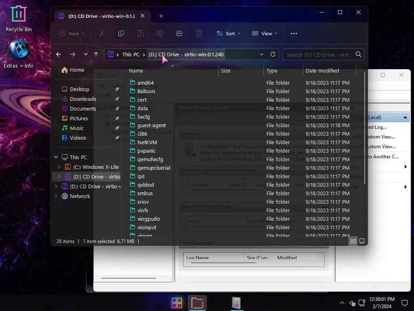Screen dimensions: 414x311
Task: Click the Copy icon in toolbar
Action: [x=121, y=33]
